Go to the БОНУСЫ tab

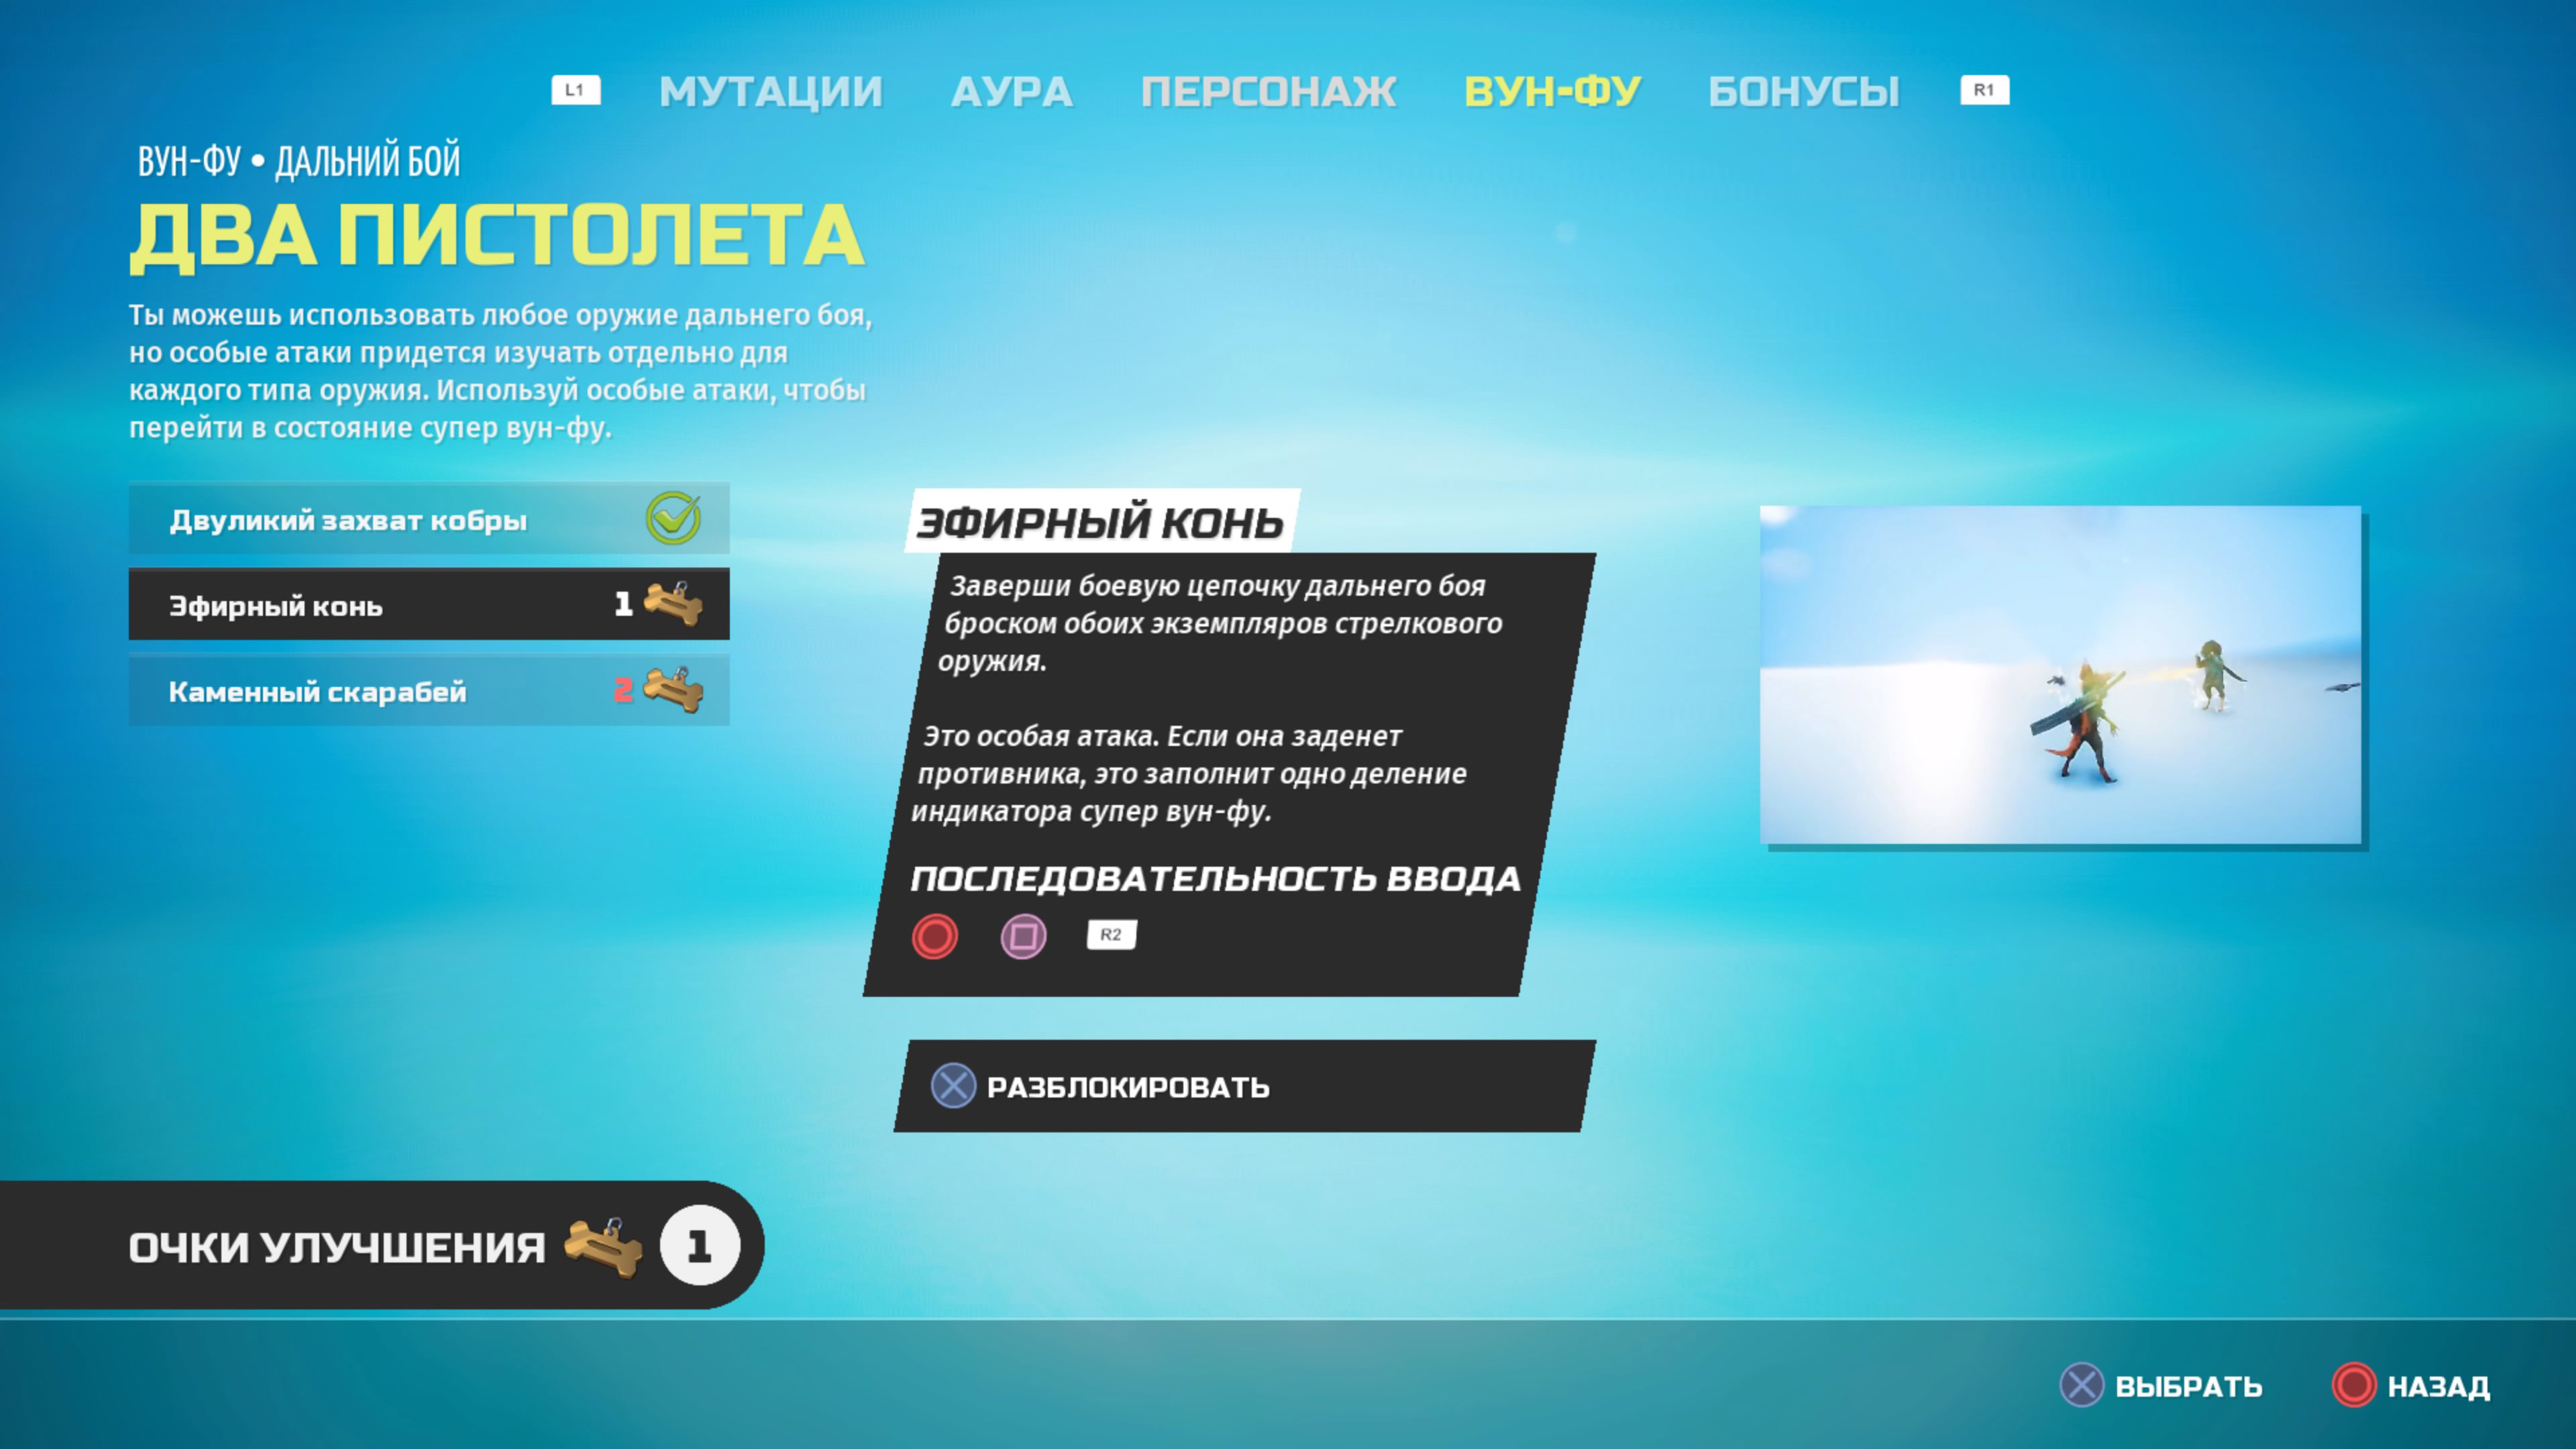pyautogui.click(x=1803, y=92)
